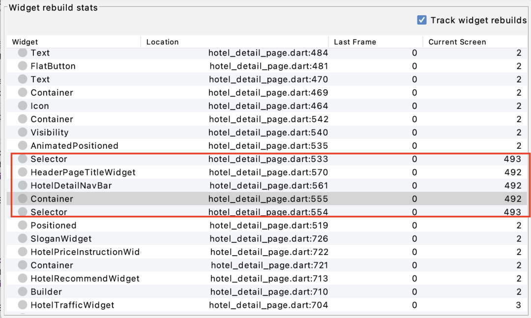Click the circle icon beside AnimatedPositioned
Screen dimensions: 531x318
point(23,146)
